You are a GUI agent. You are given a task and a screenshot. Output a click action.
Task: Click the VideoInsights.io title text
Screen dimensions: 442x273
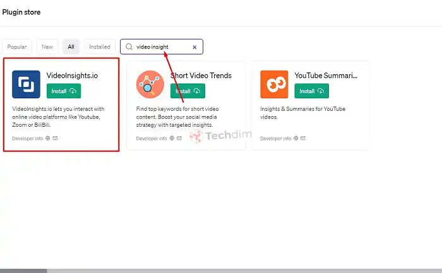click(72, 76)
